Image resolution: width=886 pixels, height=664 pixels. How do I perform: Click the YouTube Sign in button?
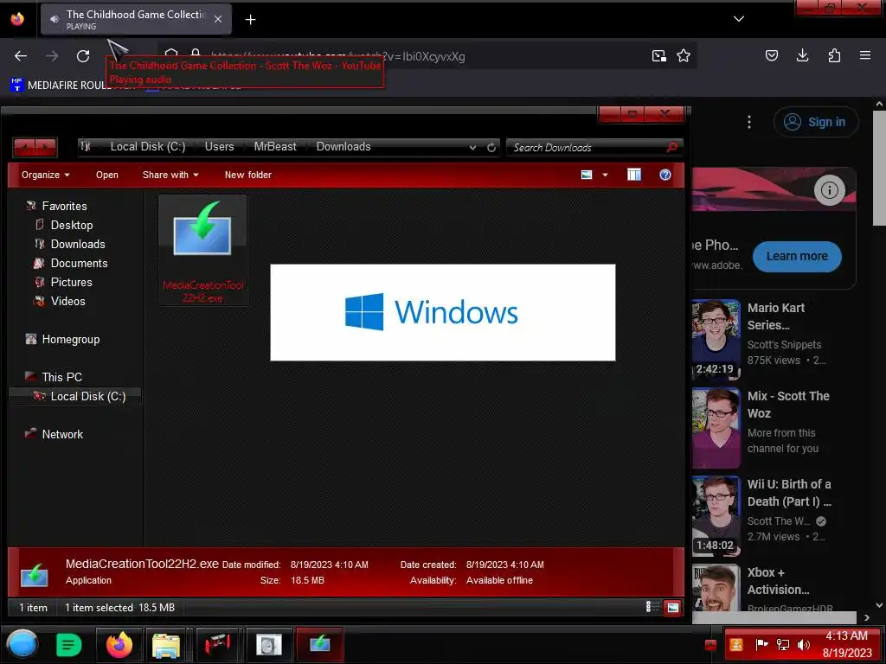point(816,122)
